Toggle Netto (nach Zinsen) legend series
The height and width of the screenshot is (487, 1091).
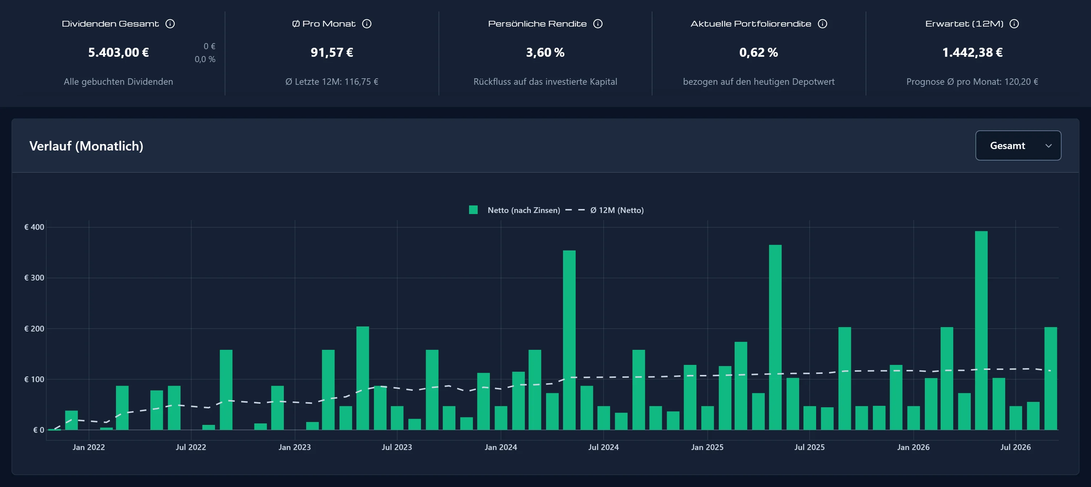pos(514,210)
